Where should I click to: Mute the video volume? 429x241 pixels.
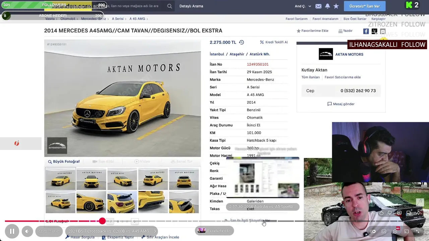point(27,231)
